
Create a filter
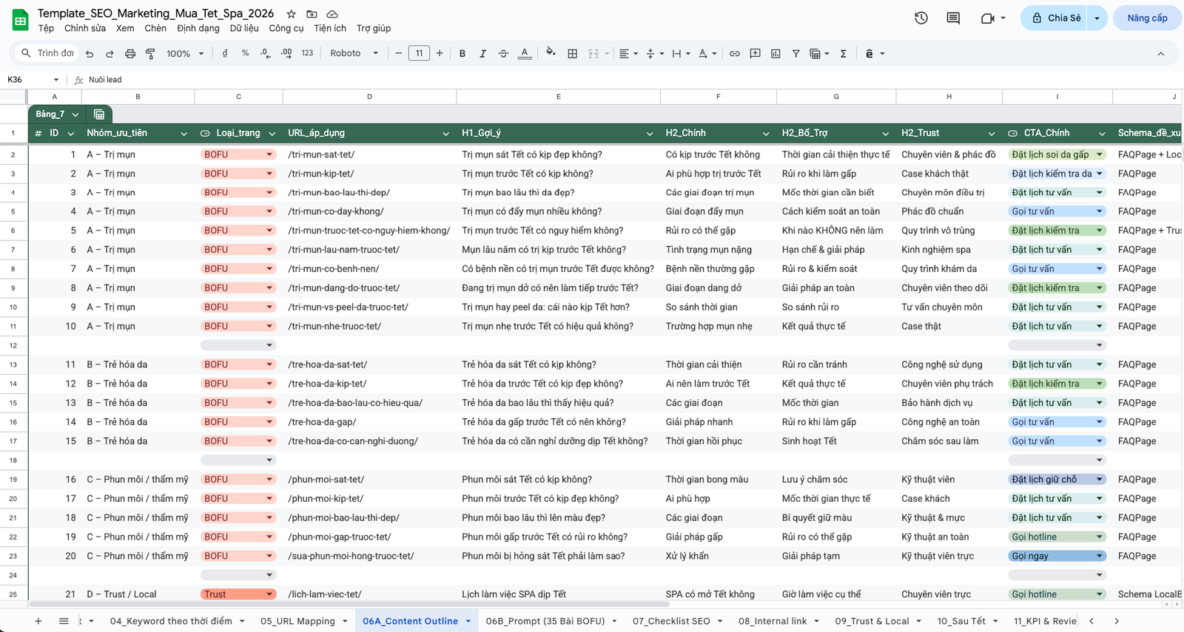[796, 53]
